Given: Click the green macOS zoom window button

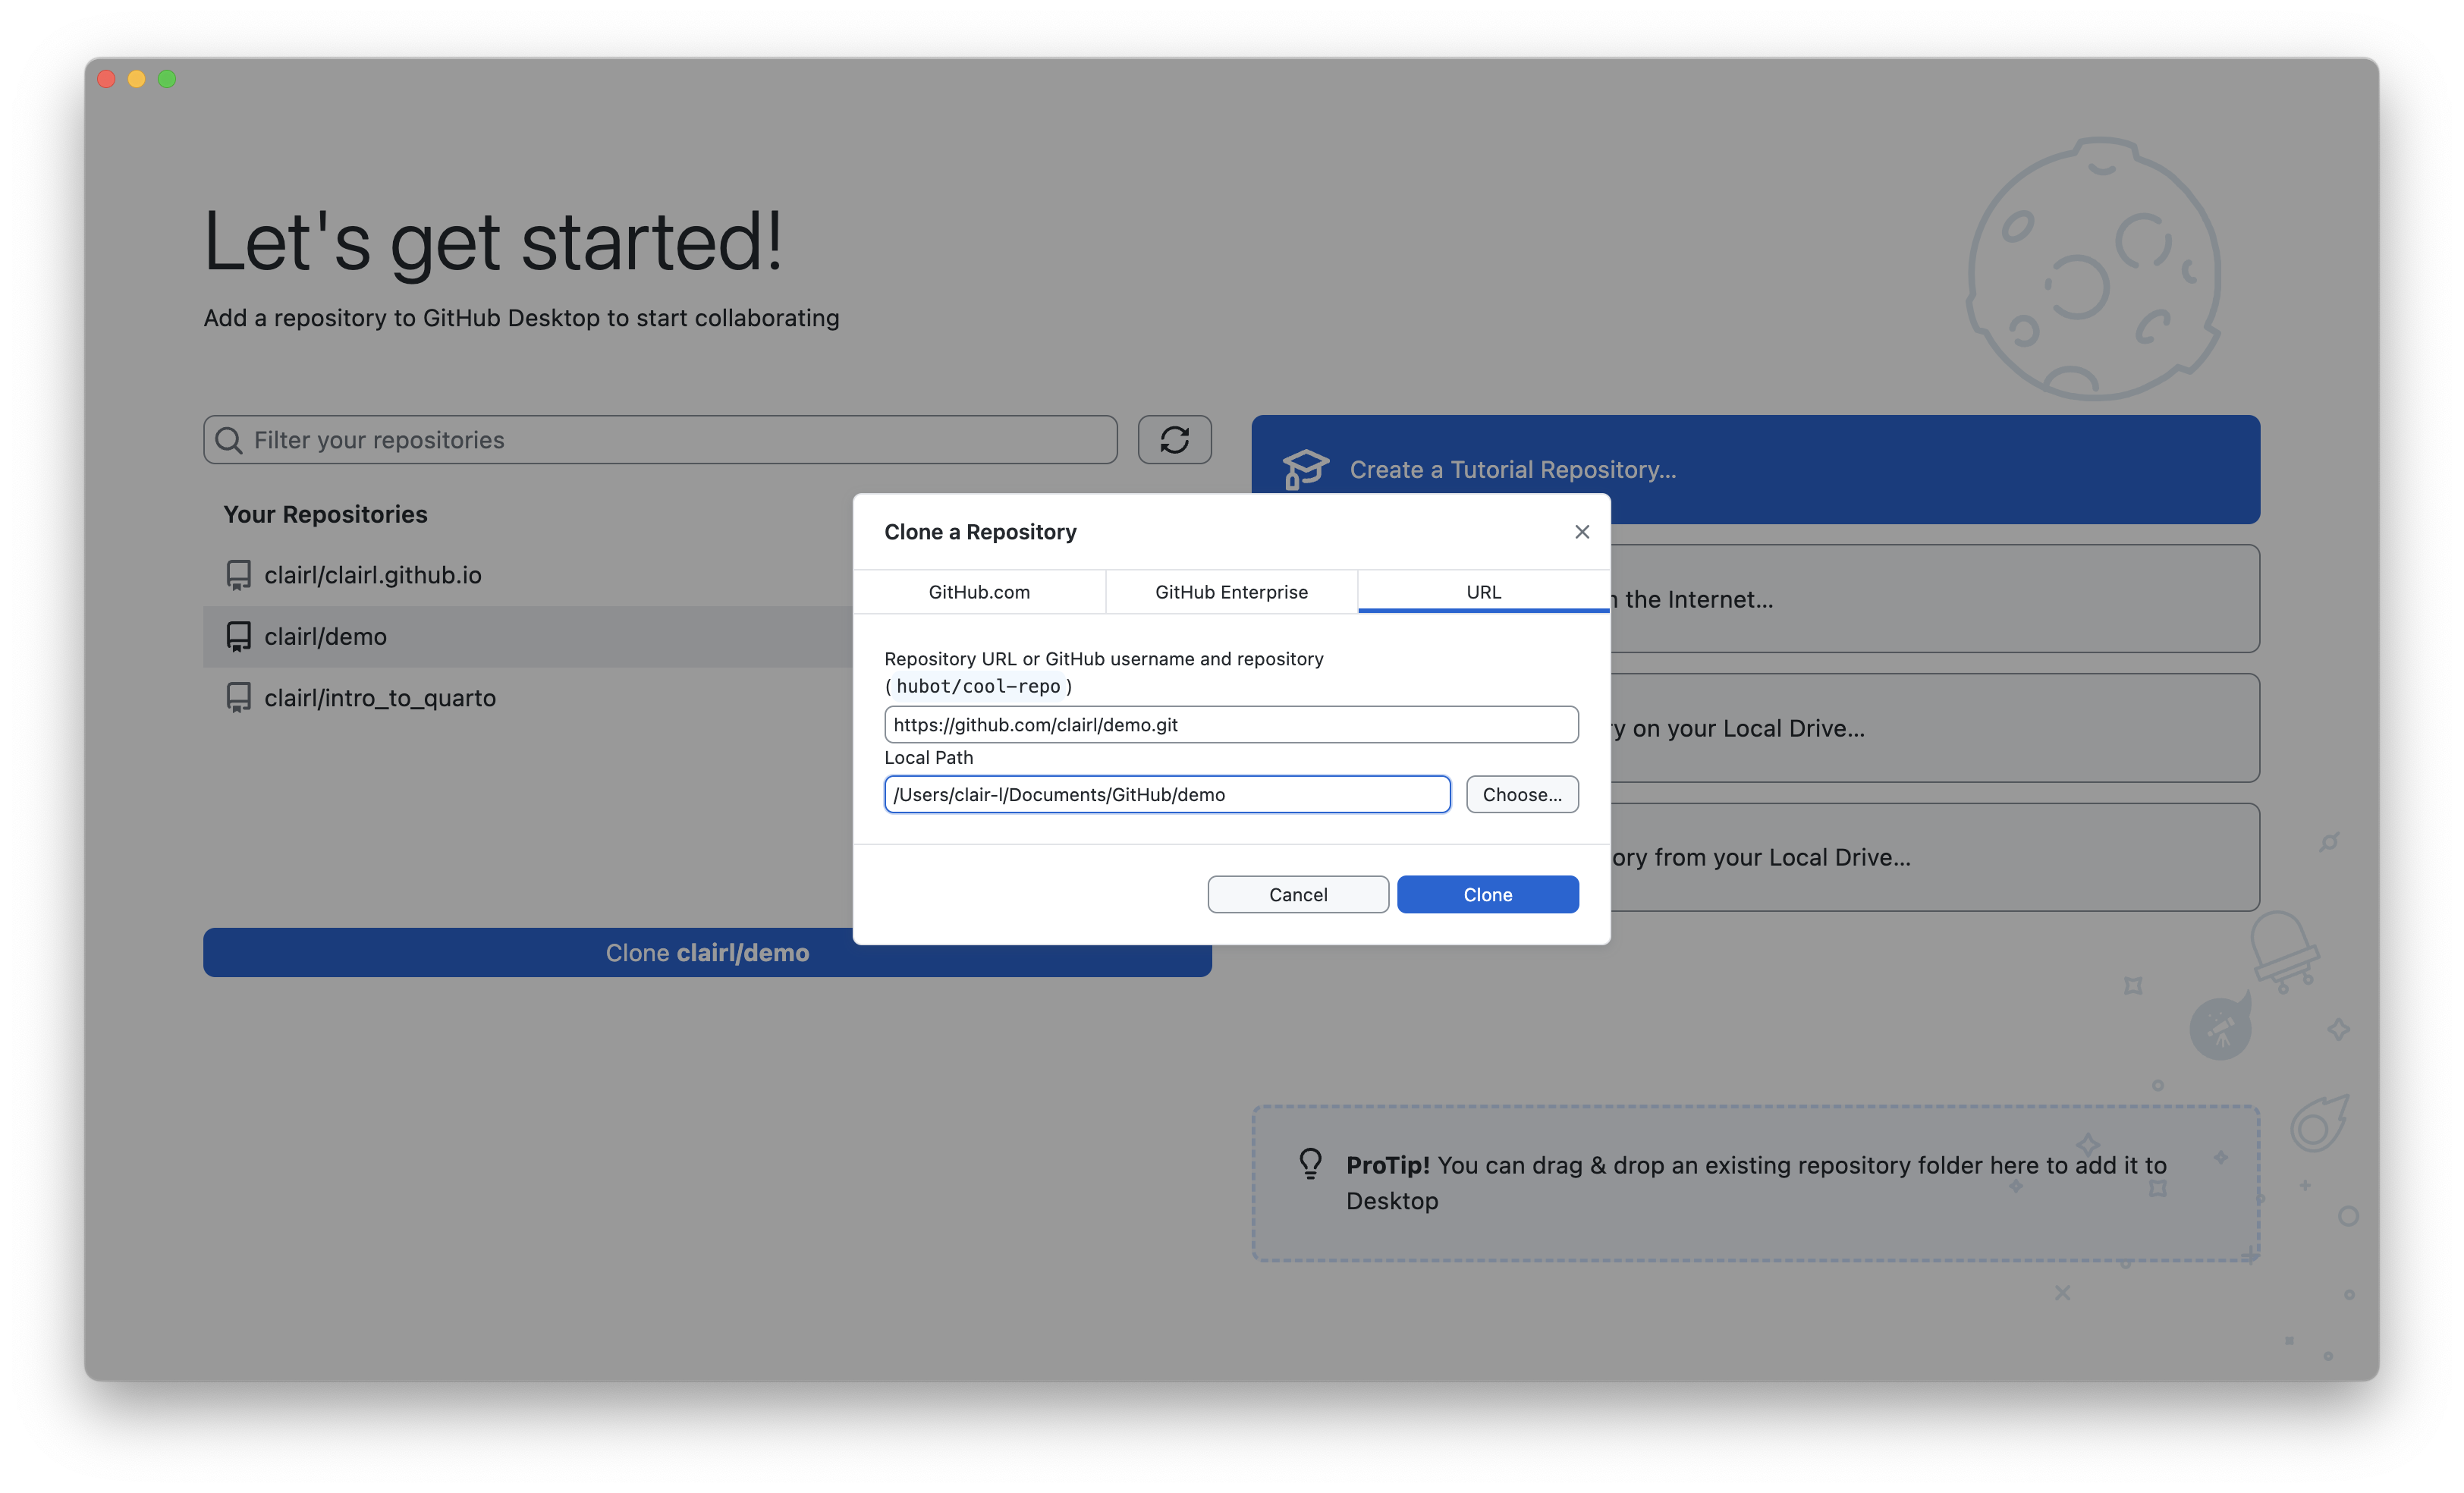Looking at the screenshot, I should pyautogui.click(x=167, y=79).
